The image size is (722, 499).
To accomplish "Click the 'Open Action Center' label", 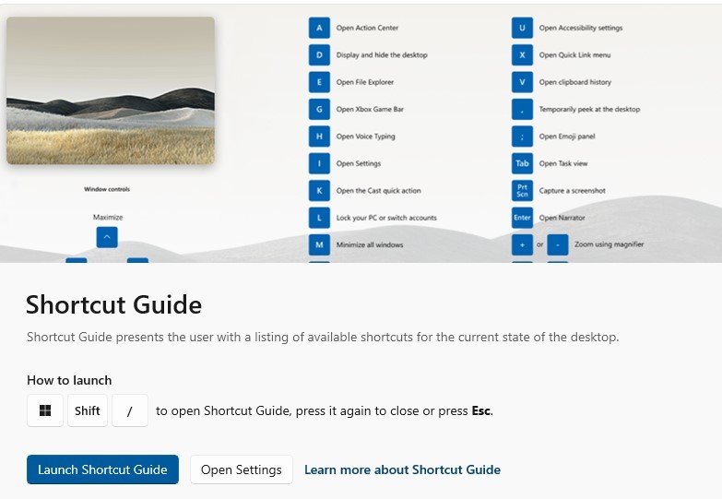I will (367, 28).
